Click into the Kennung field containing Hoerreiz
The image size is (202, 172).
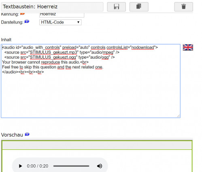tap(62, 15)
